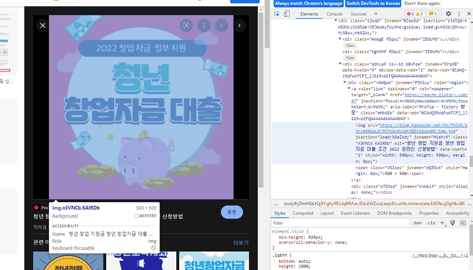Click the body breadcrumb in DOM path bar
Viewport: 473px width, 270px height.
pos(374,204)
